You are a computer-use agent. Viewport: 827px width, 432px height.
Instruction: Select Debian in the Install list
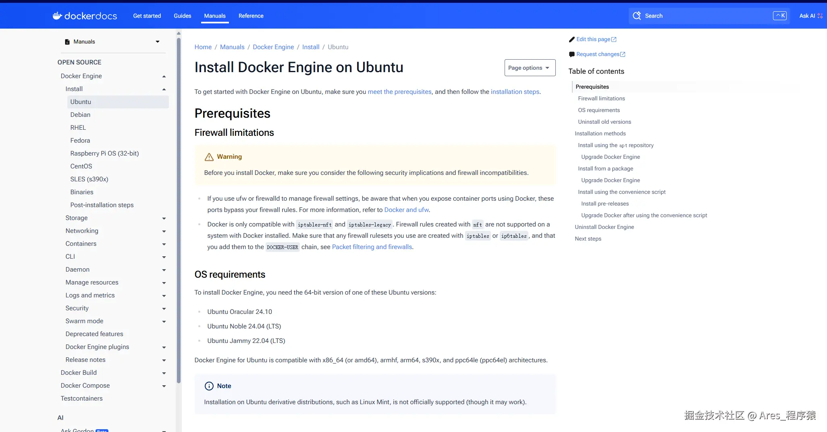[x=80, y=115]
